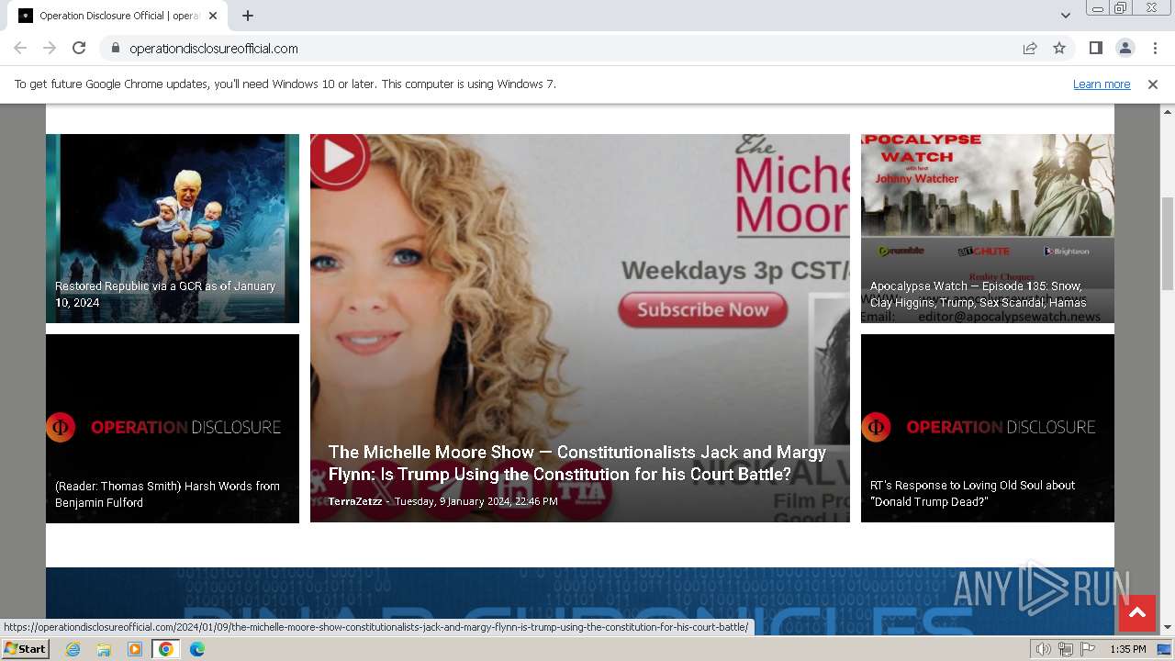Share this page from address bar
1175x661 pixels.
click(1030, 48)
